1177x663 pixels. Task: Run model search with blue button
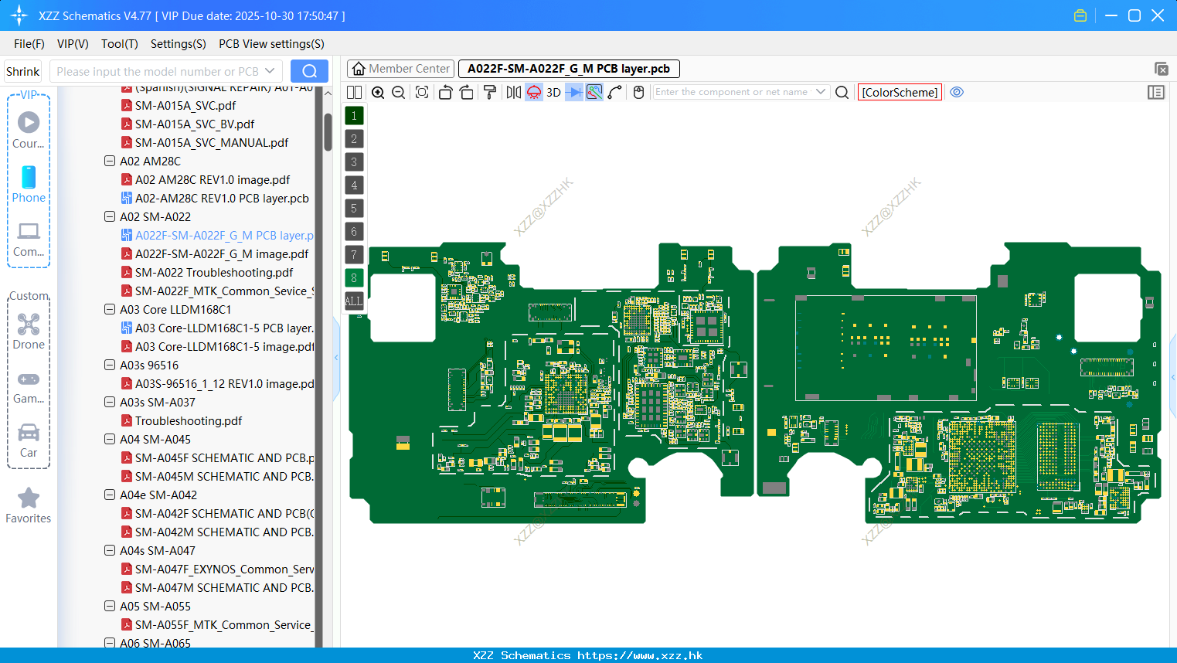point(309,71)
